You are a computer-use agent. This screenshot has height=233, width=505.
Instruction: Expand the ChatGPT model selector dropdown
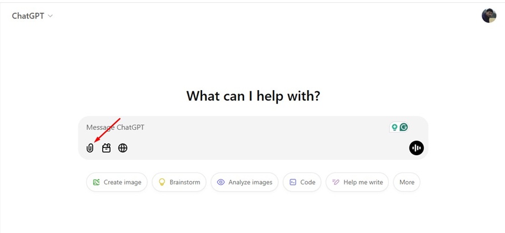33,16
